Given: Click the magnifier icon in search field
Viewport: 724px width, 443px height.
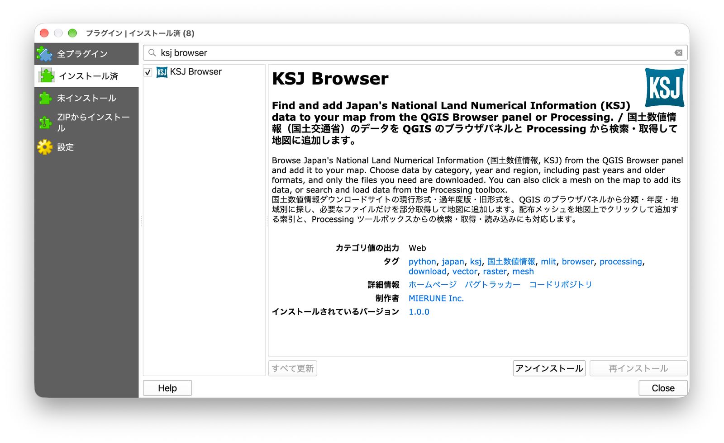Looking at the screenshot, I should click(x=152, y=53).
